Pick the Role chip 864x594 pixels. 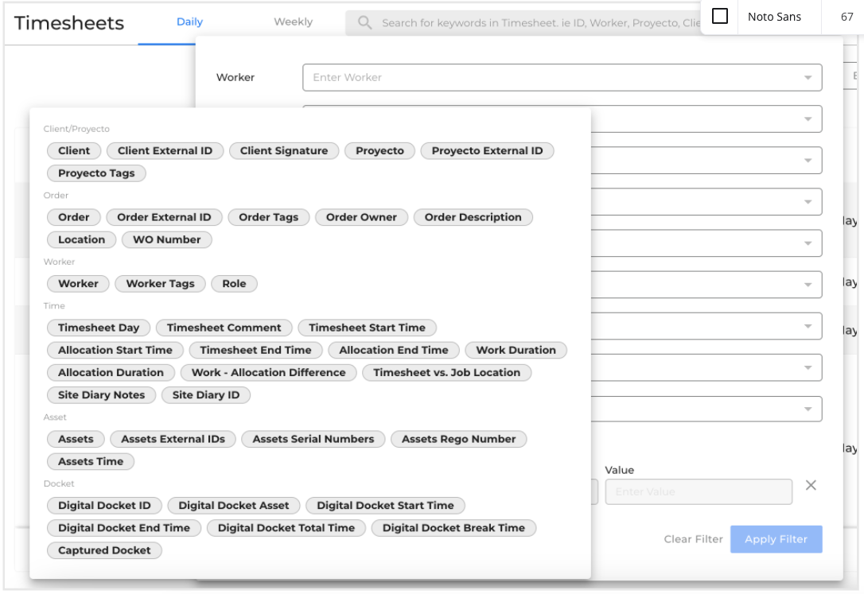234,284
